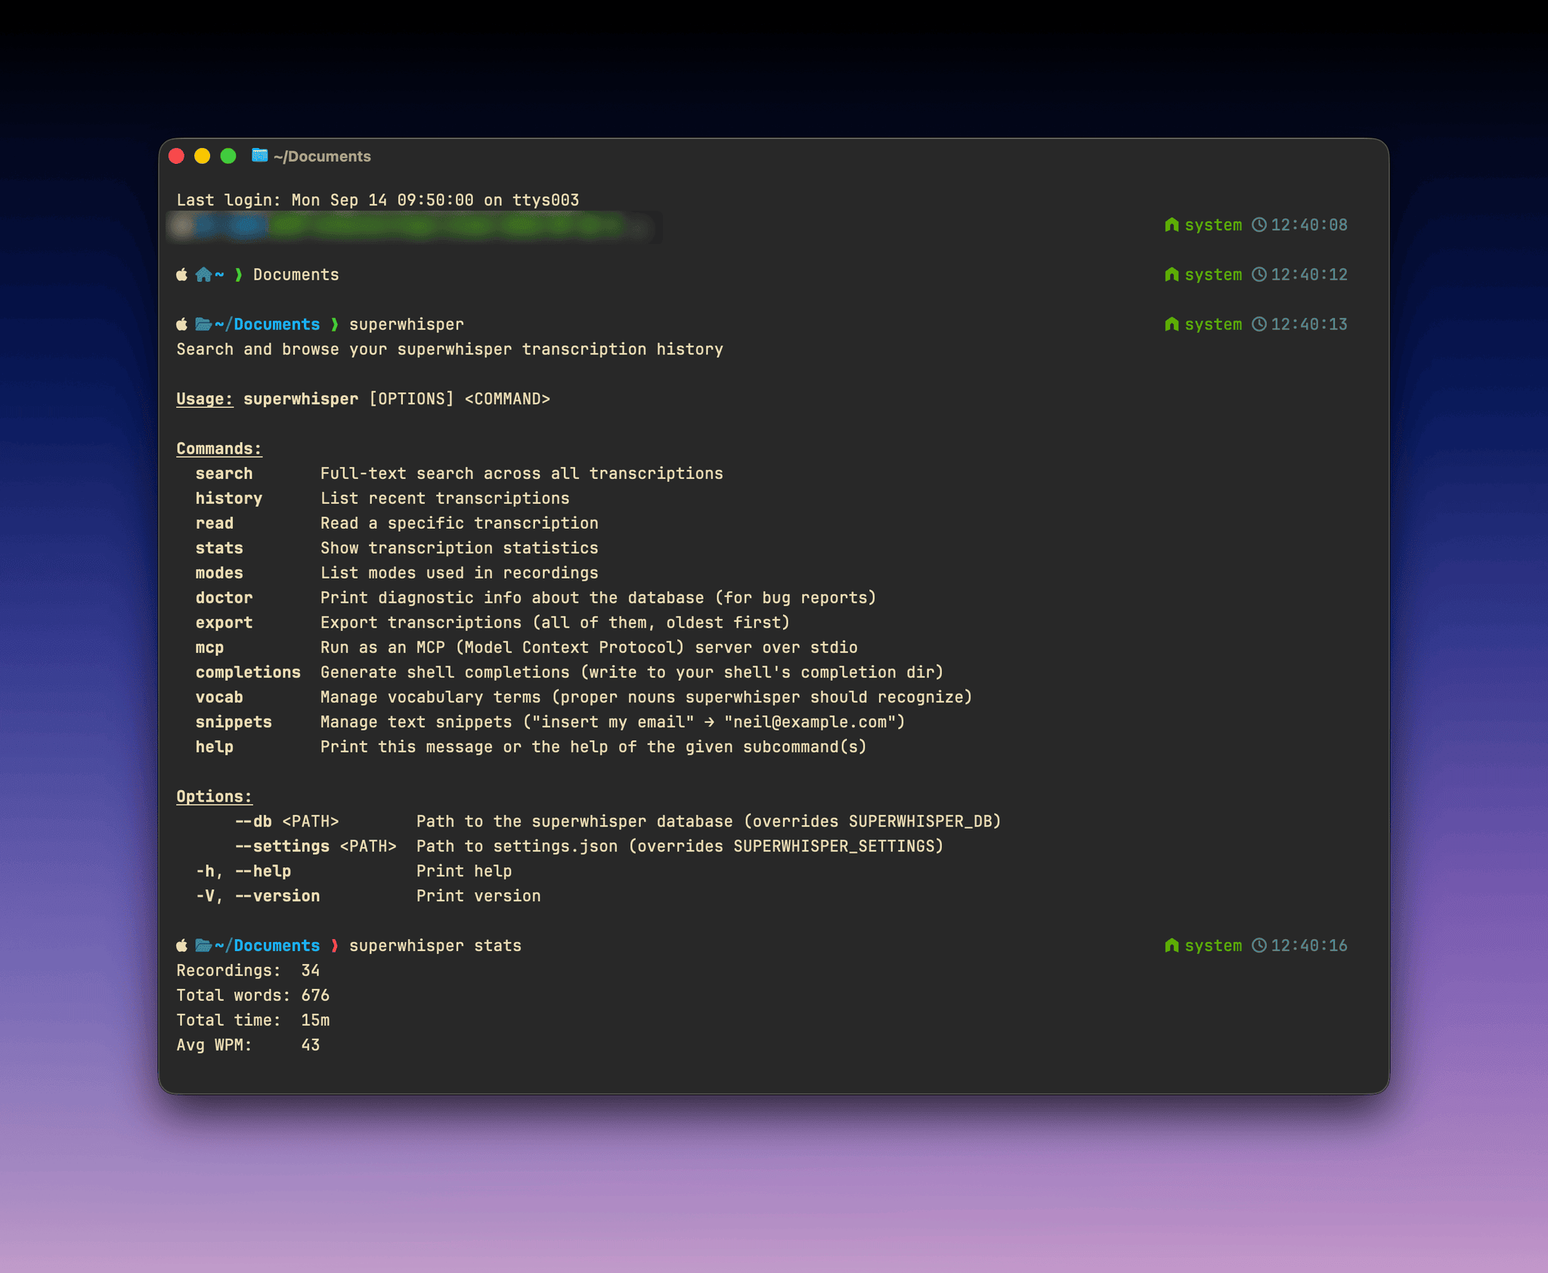Click the 'Total time: 15m' line
Viewport: 1548px width, 1273px height.
pyautogui.click(x=253, y=1021)
